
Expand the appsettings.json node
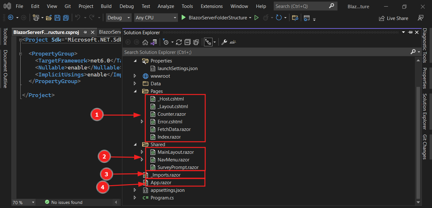tap(135, 190)
